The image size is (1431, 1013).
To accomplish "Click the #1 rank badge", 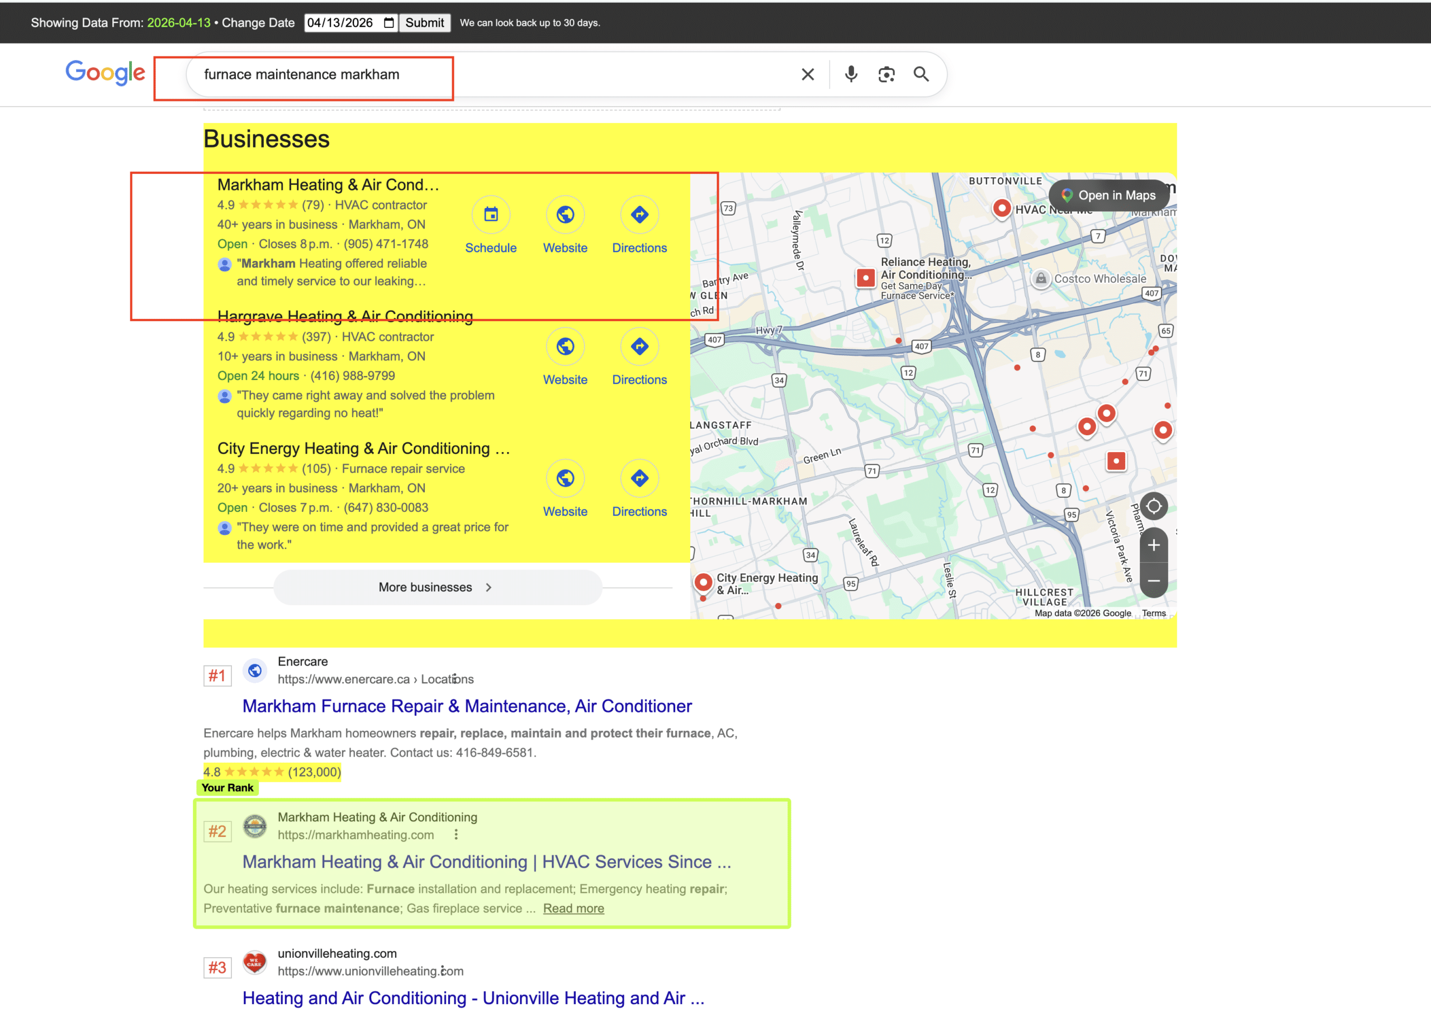I will point(217,676).
